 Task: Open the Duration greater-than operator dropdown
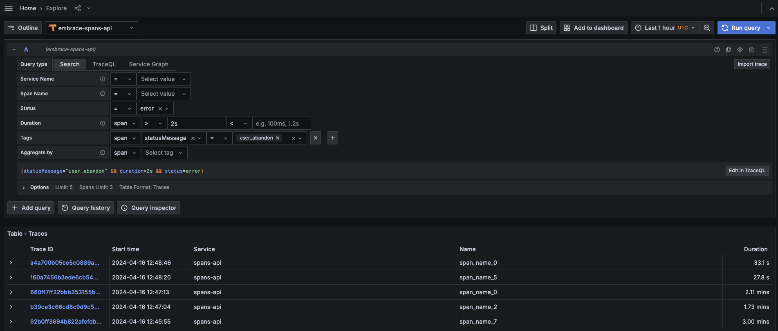point(154,123)
